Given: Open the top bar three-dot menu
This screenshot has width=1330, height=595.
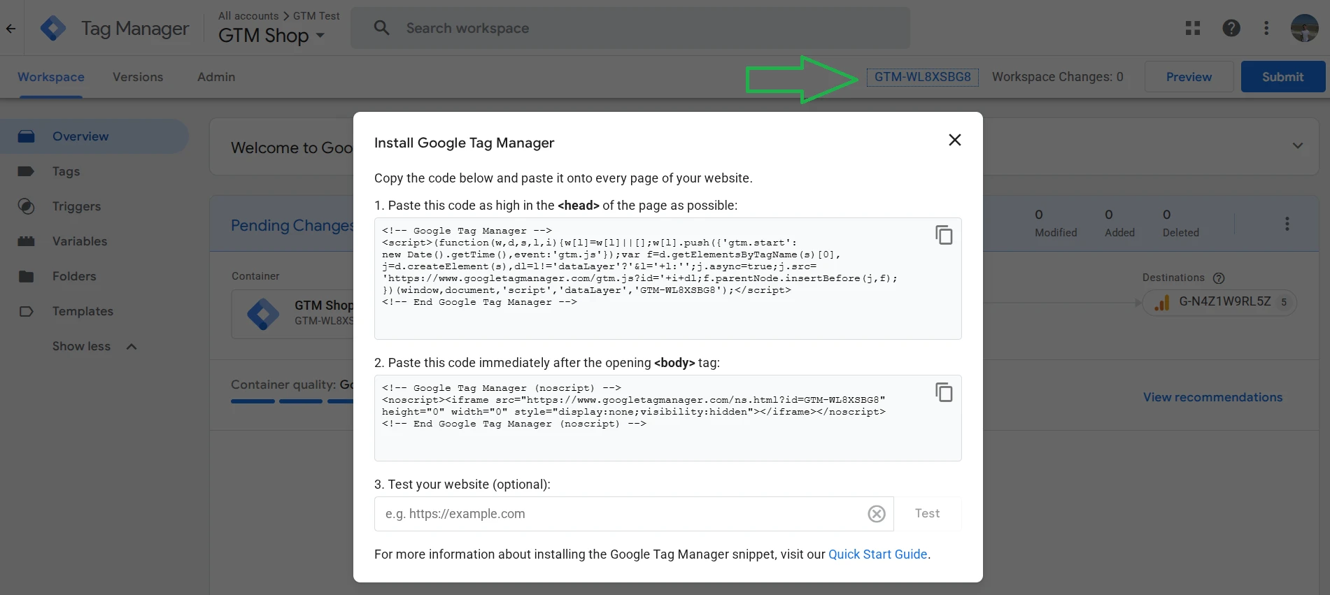Looking at the screenshot, I should point(1266,28).
